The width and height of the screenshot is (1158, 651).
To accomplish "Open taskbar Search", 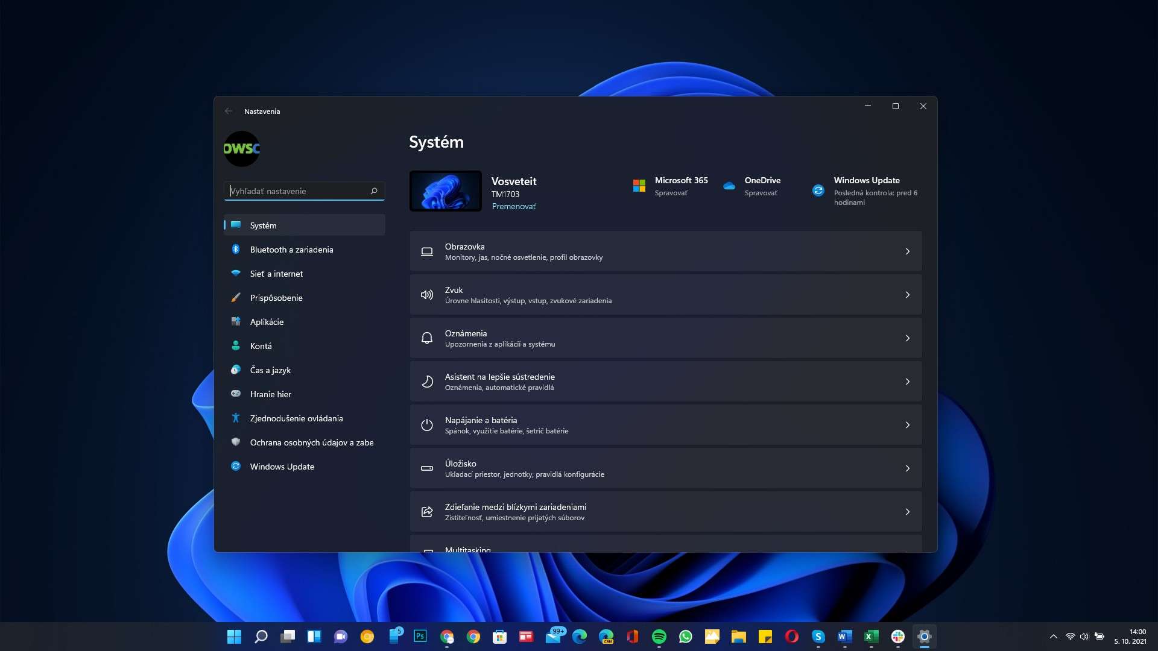I will coord(261,637).
